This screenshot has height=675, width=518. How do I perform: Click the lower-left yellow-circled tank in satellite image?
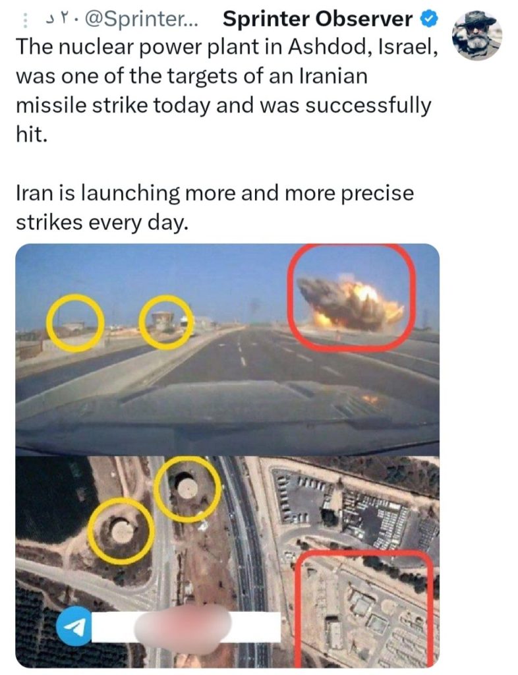coord(121,531)
